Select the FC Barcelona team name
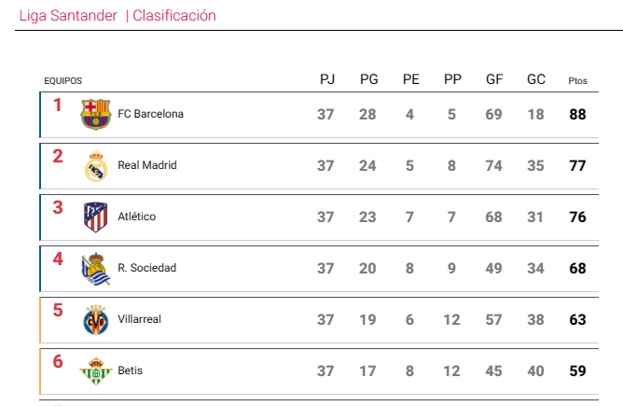This screenshot has width=623, height=406. [150, 114]
